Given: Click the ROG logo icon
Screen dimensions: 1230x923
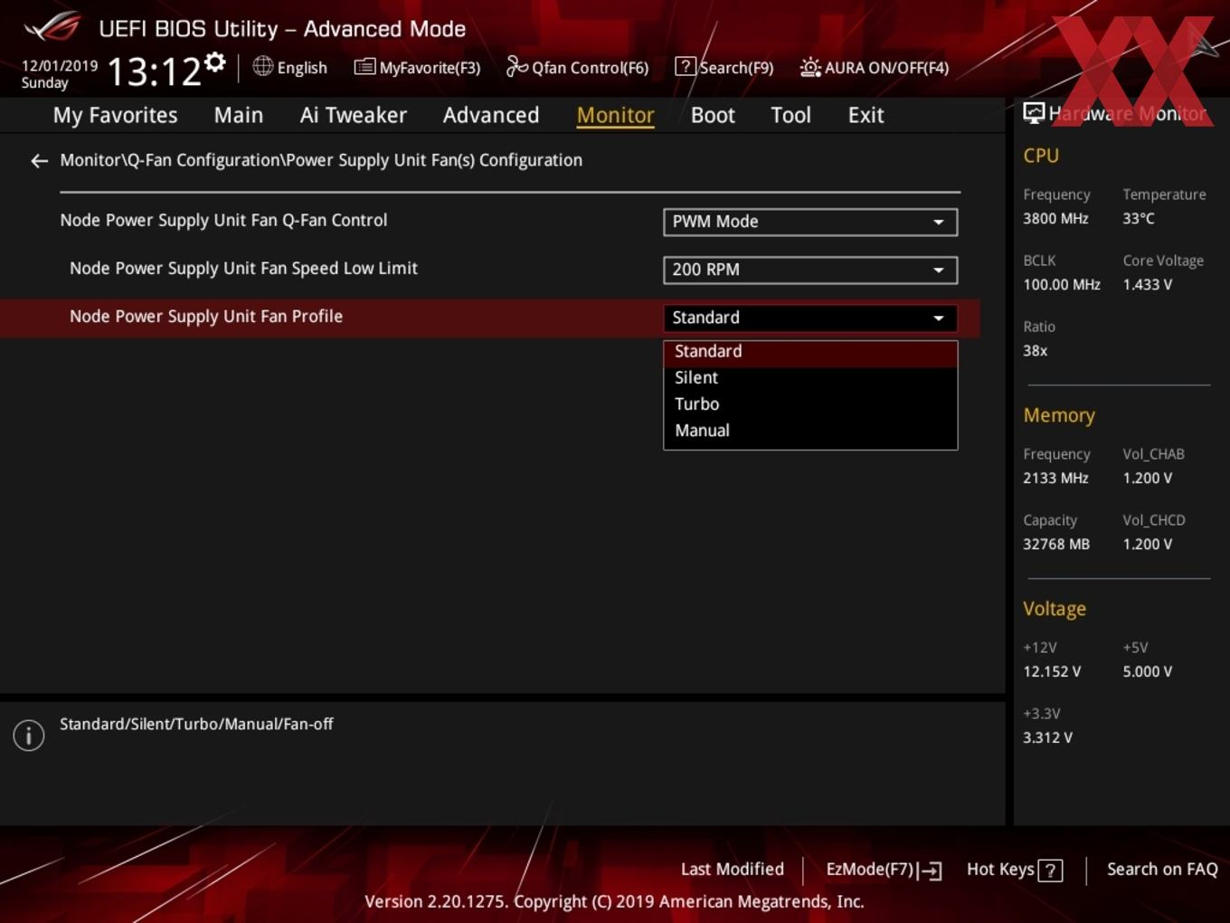Looking at the screenshot, I should point(52,27).
